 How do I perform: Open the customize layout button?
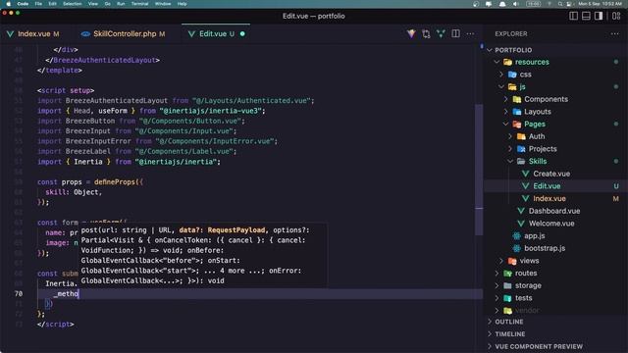click(x=616, y=16)
